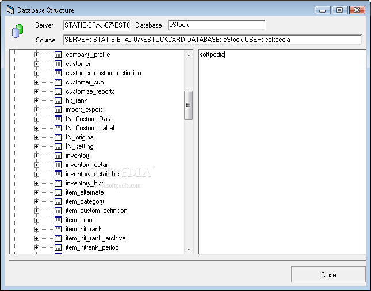
Task: Select the company_profile table
Action: coord(88,55)
